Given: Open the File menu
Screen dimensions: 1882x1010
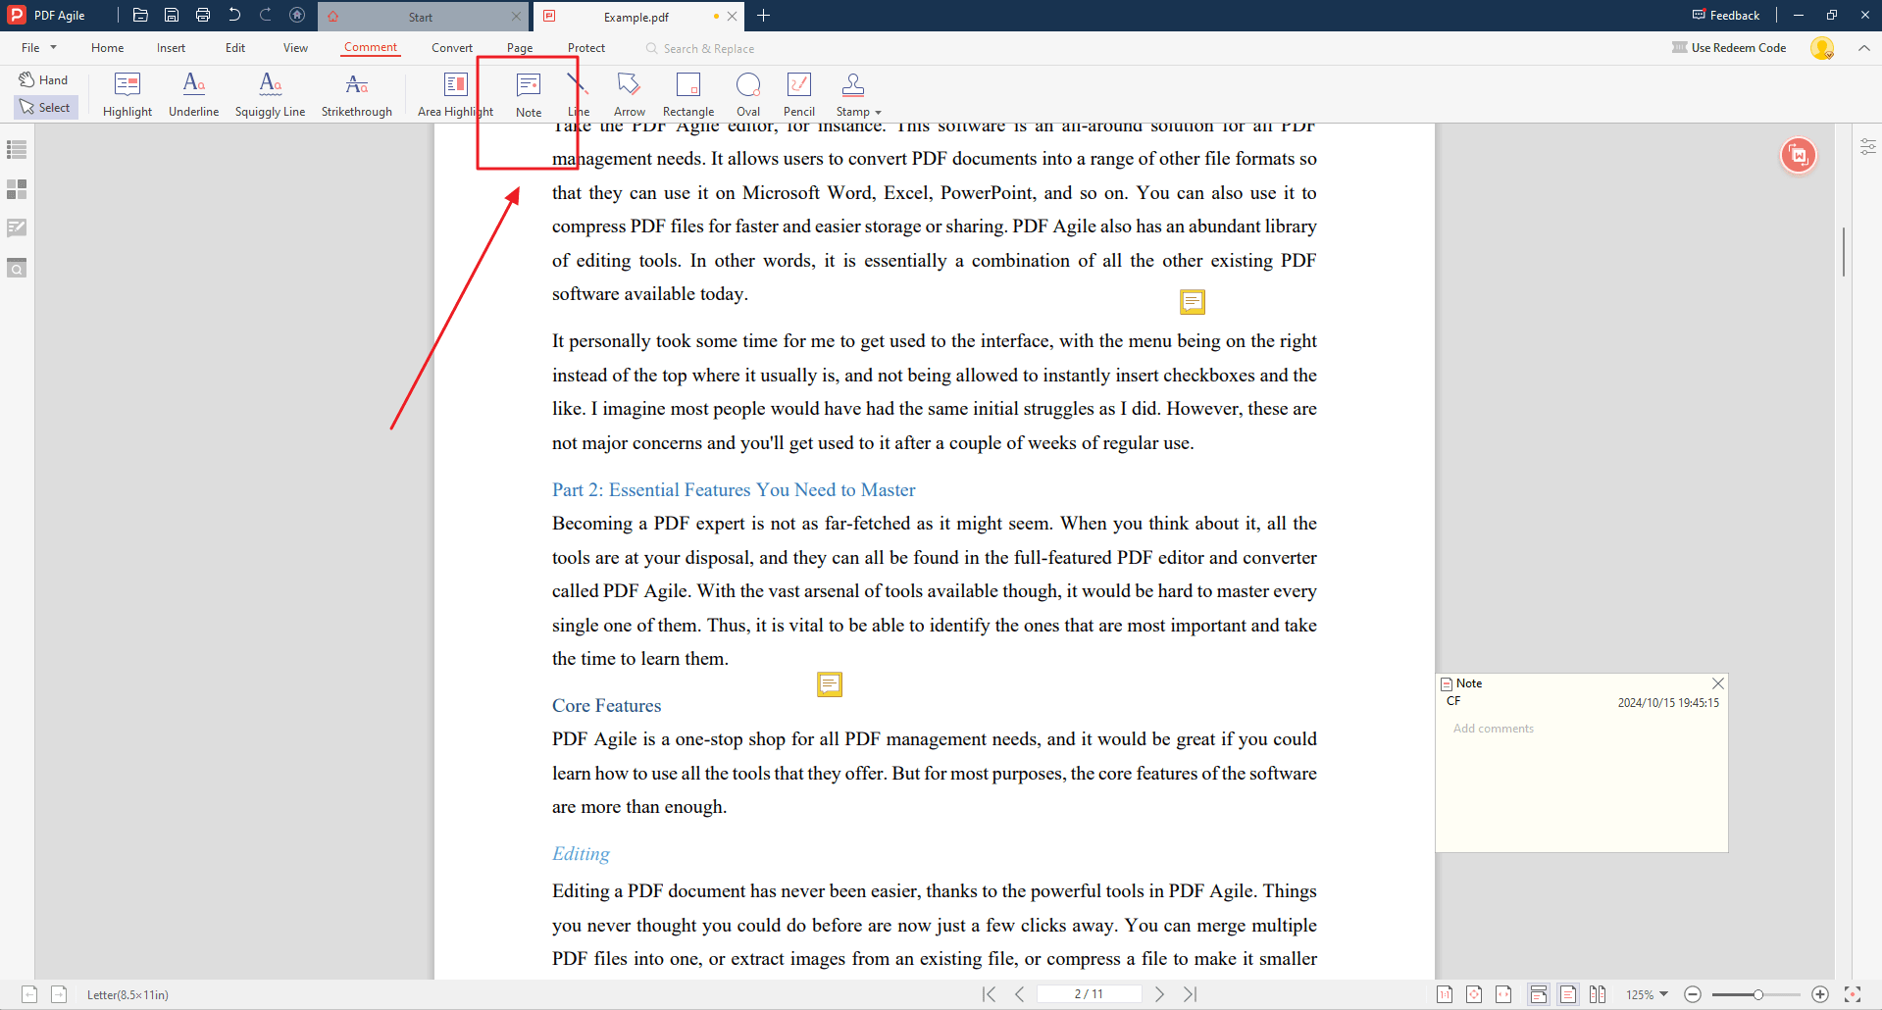Looking at the screenshot, I should (39, 47).
